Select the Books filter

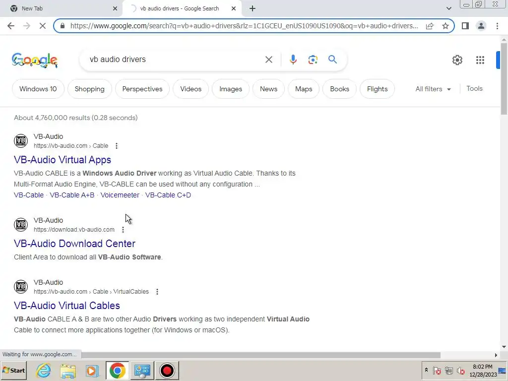339,89
